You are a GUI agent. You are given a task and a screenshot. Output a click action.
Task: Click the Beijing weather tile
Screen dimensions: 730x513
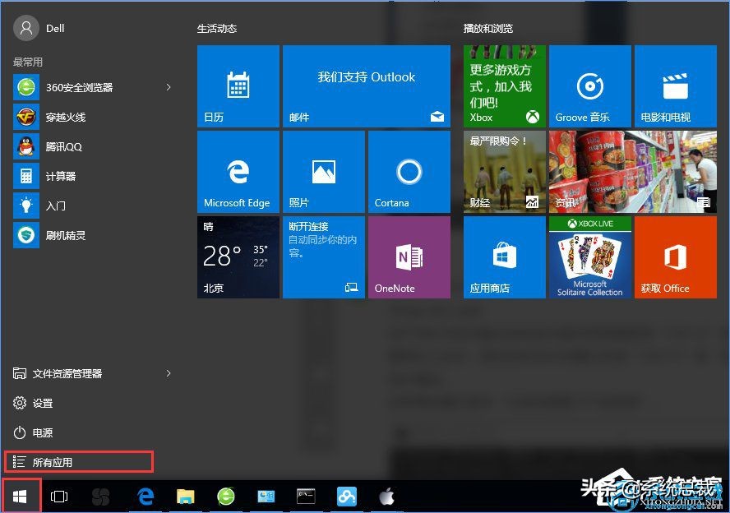238,256
